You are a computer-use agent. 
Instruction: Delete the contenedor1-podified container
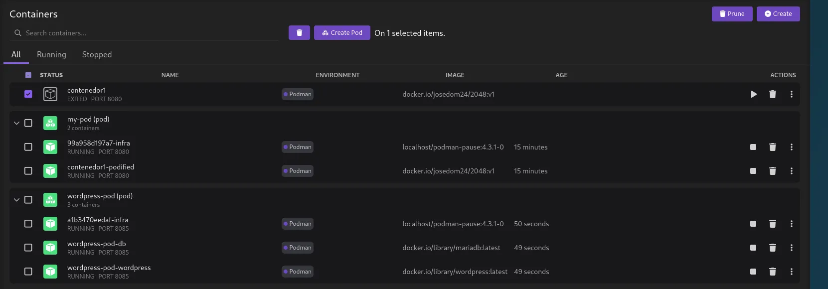[772, 171]
